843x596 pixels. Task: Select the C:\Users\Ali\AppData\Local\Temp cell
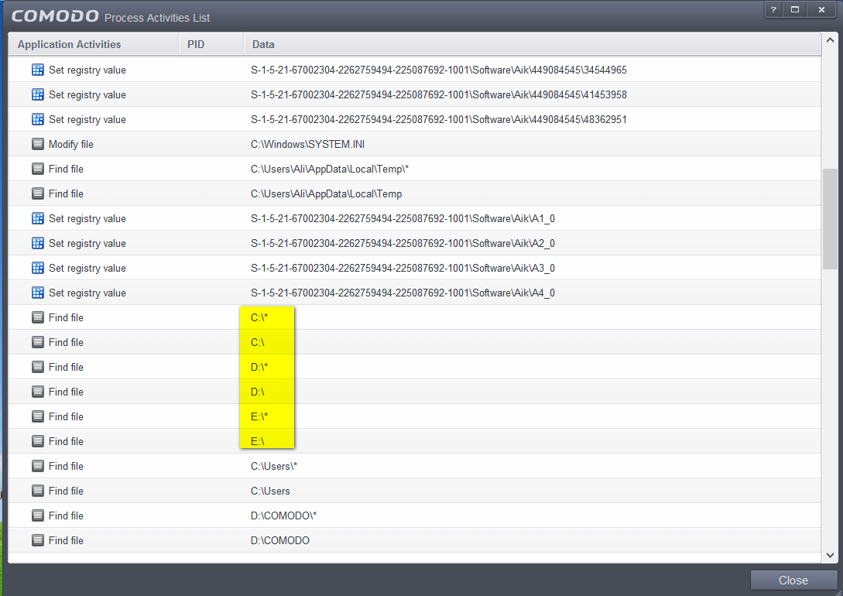(327, 194)
